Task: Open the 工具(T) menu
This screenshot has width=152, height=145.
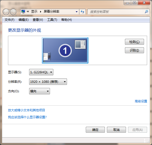Action: click(x=52, y=20)
